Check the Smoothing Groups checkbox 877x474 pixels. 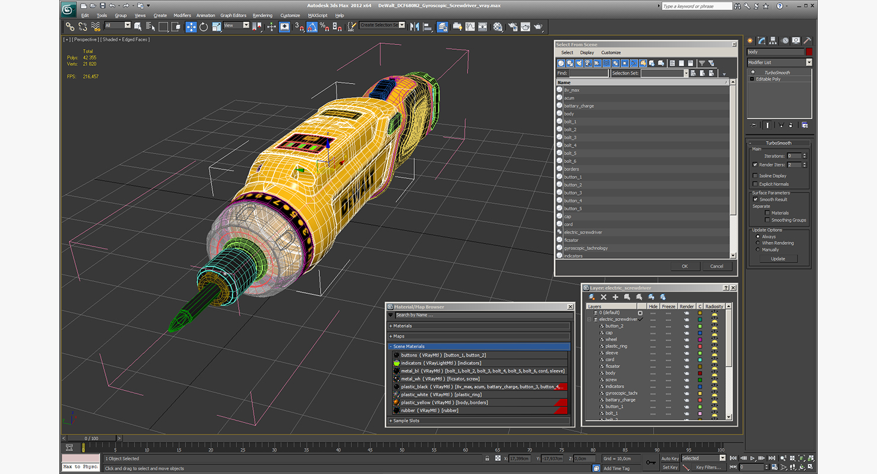[767, 220]
